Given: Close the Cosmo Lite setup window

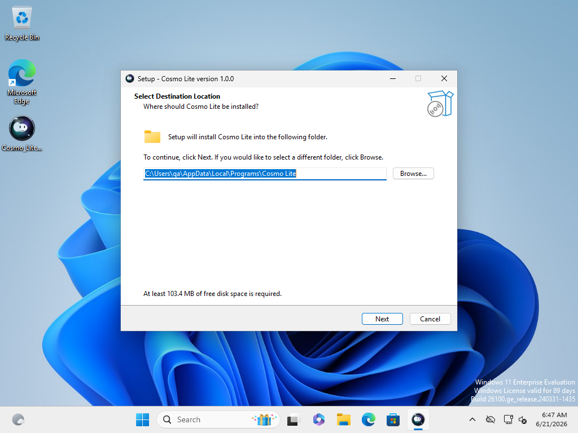Looking at the screenshot, I should pyautogui.click(x=444, y=78).
